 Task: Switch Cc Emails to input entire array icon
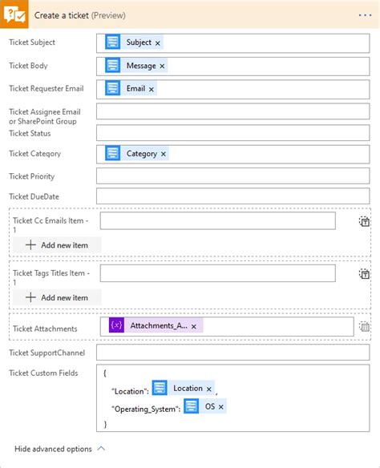[x=364, y=221]
